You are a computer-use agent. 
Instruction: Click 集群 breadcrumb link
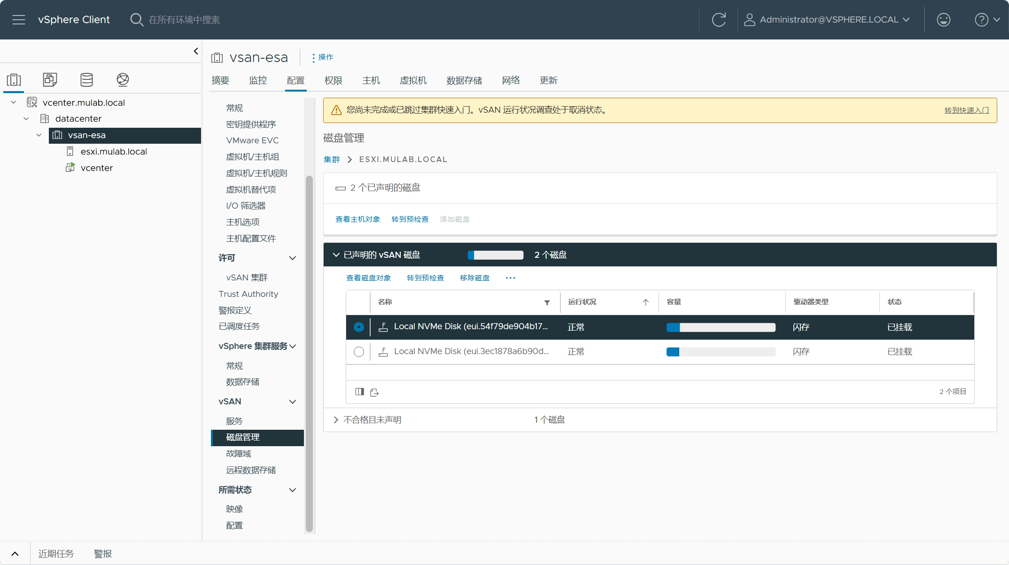click(332, 160)
